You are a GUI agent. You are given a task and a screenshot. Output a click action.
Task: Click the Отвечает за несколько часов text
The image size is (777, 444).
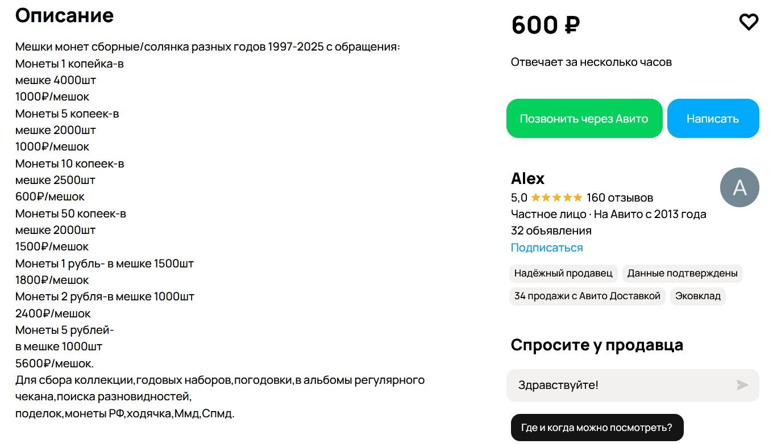point(591,62)
